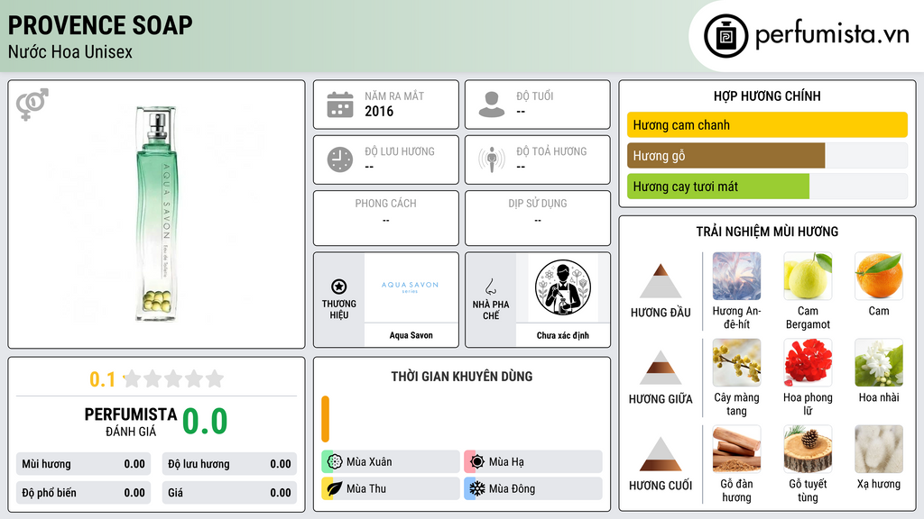Click the unidentified perfumer illustration
This screenshot has width=924, height=519.
[563, 287]
